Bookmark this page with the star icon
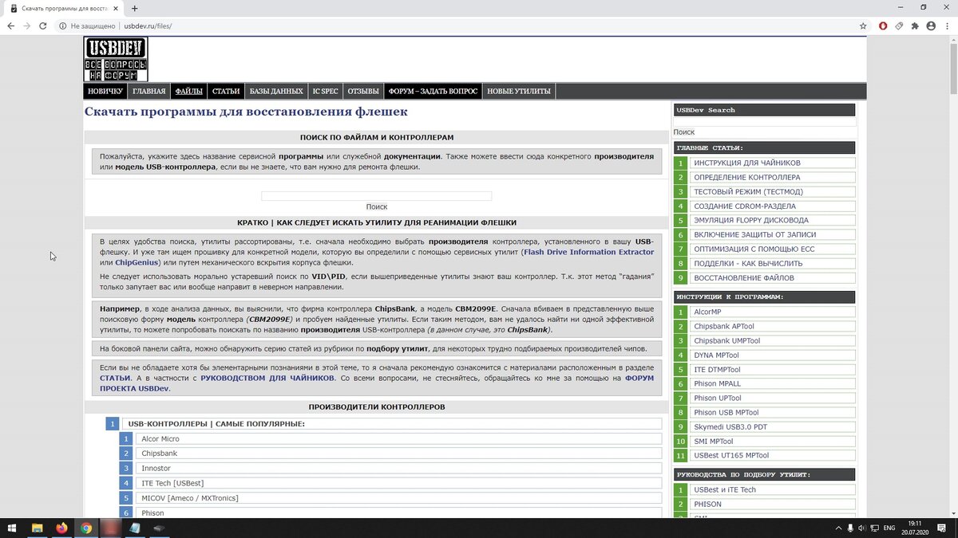The height and width of the screenshot is (538, 958). coord(863,26)
